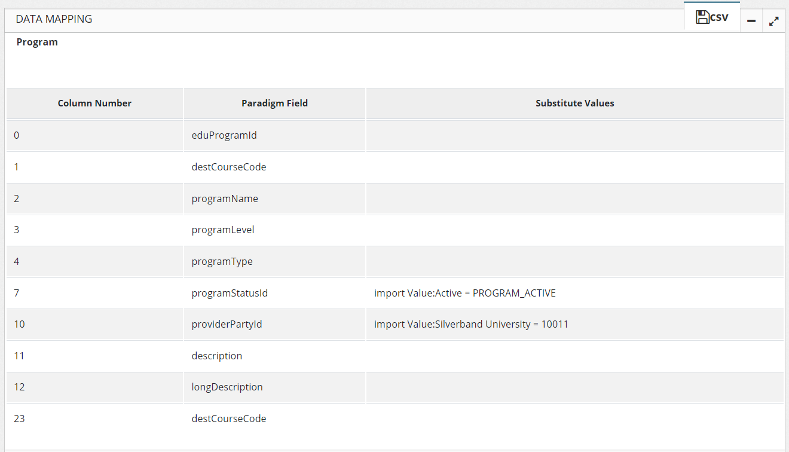Collapse the Data Mapping panel with minus icon
The width and height of the screenshot is (789, 452).
pyautogui.click(x=751, y=22)
